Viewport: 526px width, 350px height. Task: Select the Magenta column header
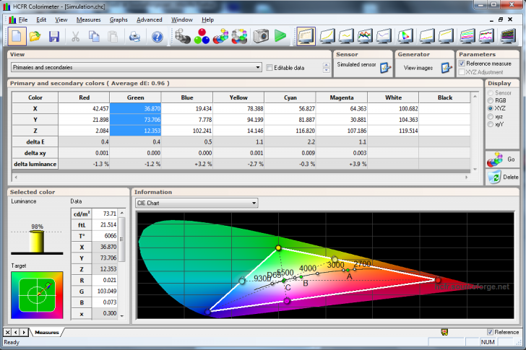click(342, 97)
